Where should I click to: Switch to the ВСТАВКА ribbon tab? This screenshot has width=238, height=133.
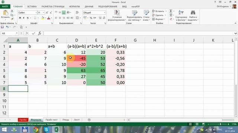(32, 7)
